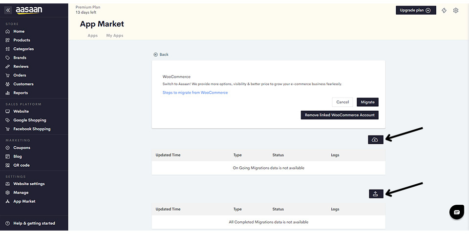The image size is (469, 234).
Task: Open Categories from the sidebar menu
Action: (23, 49)
